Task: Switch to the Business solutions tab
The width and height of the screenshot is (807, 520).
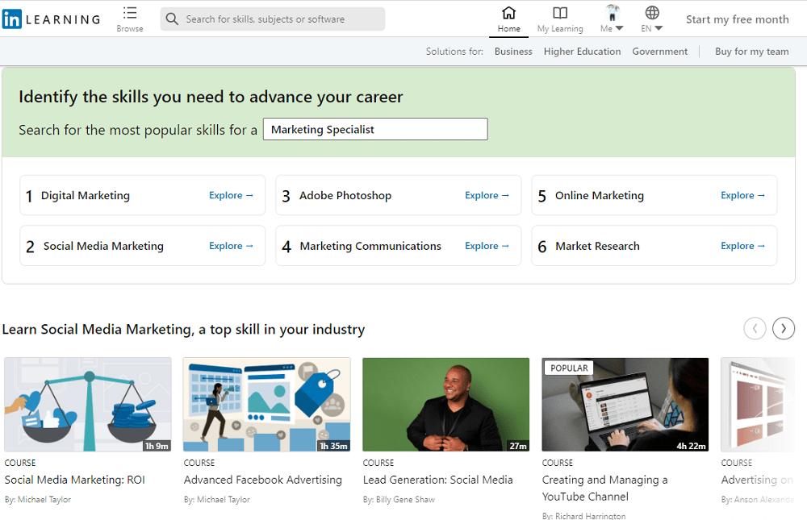Action: click(x=513, y=51)
